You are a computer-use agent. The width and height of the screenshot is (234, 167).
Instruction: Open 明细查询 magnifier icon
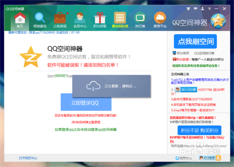(40, 20)
